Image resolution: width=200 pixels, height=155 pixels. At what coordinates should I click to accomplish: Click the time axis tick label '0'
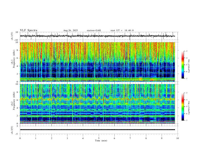point(20,138)
